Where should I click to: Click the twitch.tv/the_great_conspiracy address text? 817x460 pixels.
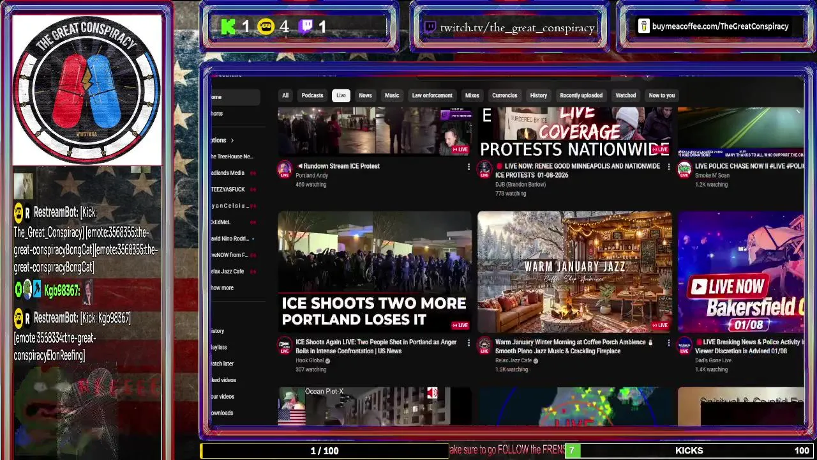(x=518, y=27)
